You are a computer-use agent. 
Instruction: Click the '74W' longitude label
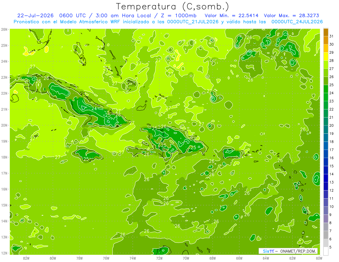point(133,258)
